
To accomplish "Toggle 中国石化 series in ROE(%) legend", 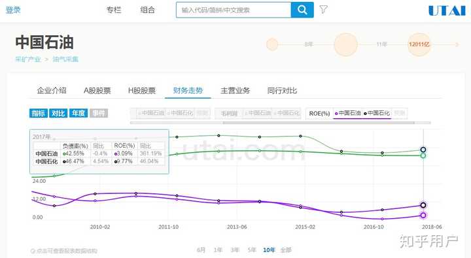I will tap(377, 113).
